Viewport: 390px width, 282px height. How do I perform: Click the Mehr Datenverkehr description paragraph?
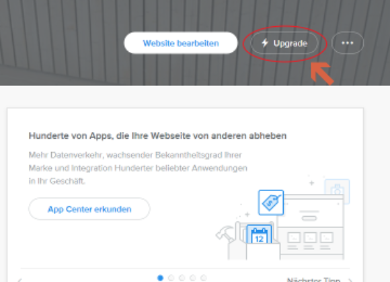138,168
